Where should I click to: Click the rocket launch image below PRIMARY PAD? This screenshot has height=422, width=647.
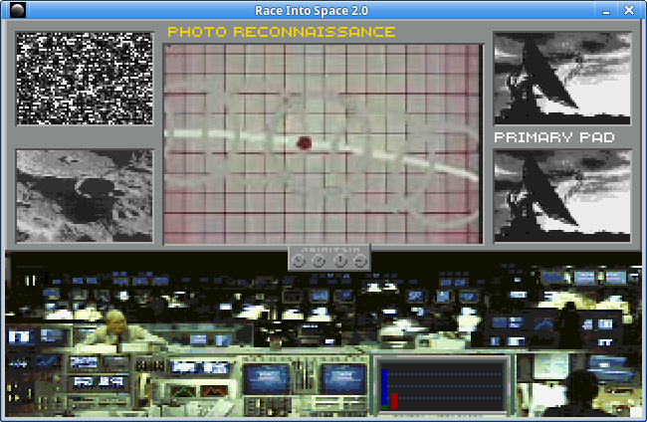point(562,196)
